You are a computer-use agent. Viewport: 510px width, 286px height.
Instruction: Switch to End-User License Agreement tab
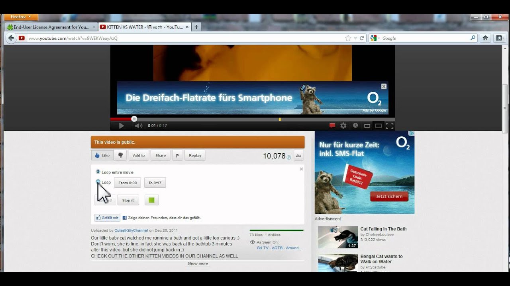pos(51,27)
